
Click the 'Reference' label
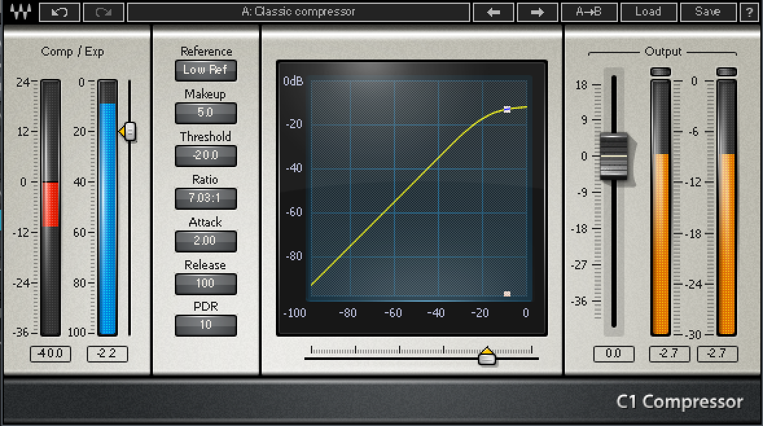click(207, 51)
